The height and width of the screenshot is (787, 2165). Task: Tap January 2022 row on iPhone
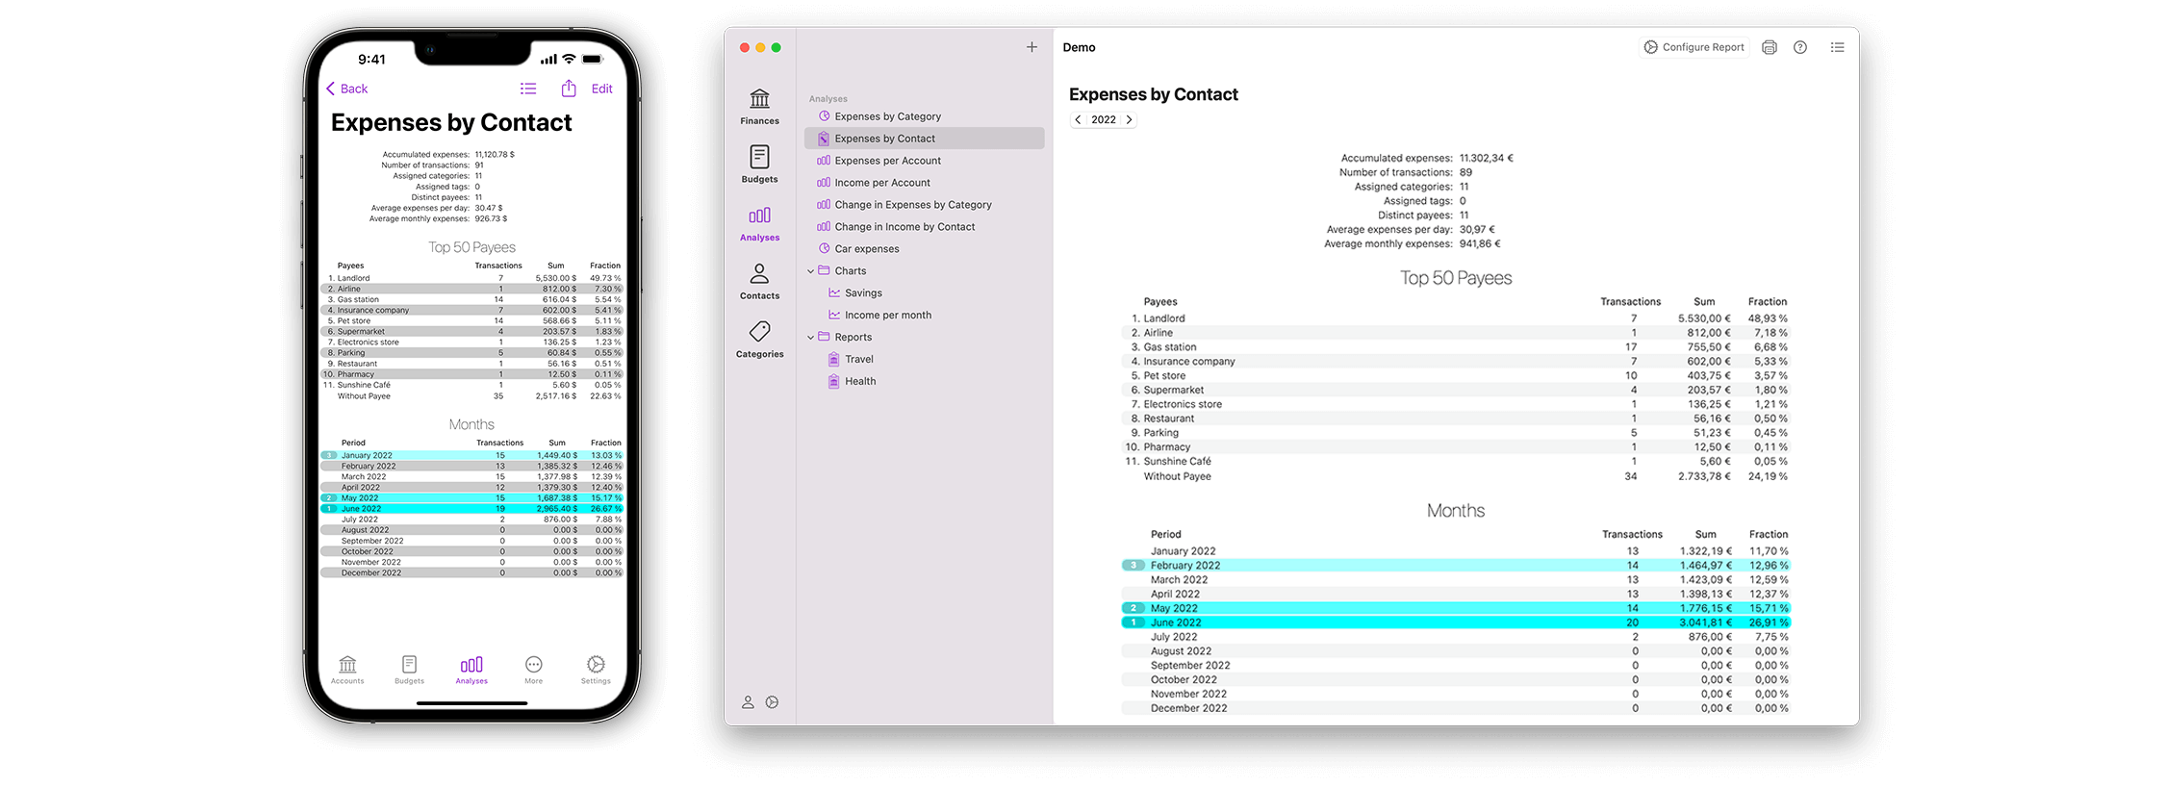(471, 456)
